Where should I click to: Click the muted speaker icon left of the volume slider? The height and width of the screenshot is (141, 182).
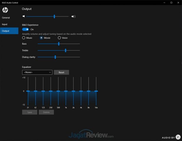24,16
